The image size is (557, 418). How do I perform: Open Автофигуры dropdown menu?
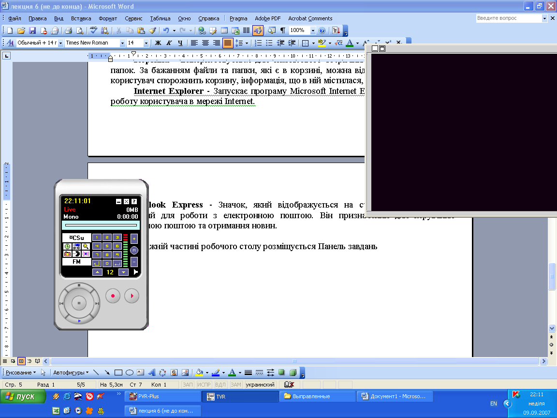[71, 373]
